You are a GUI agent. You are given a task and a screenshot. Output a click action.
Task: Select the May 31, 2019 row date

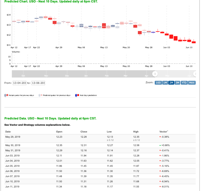13,150
